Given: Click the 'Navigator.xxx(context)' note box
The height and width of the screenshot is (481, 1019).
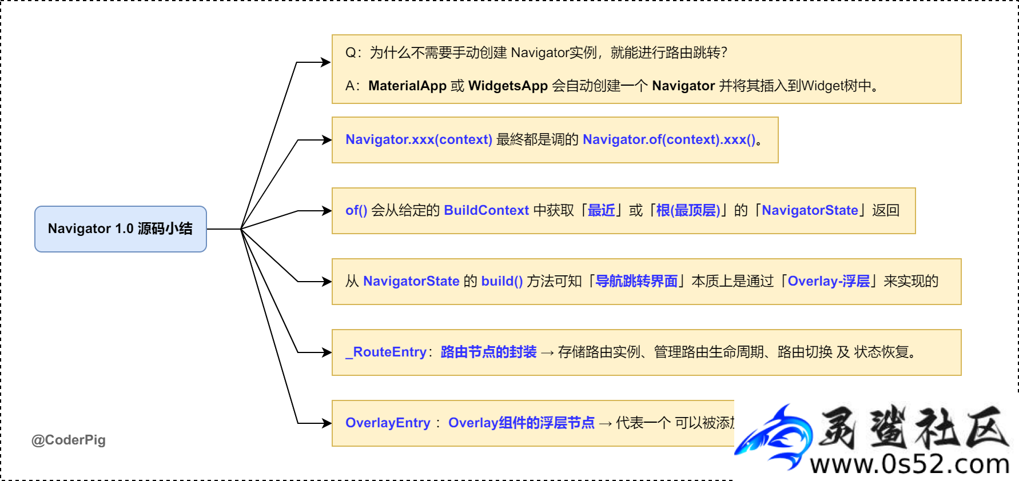Looking at the screenshot, I should 555,140.
